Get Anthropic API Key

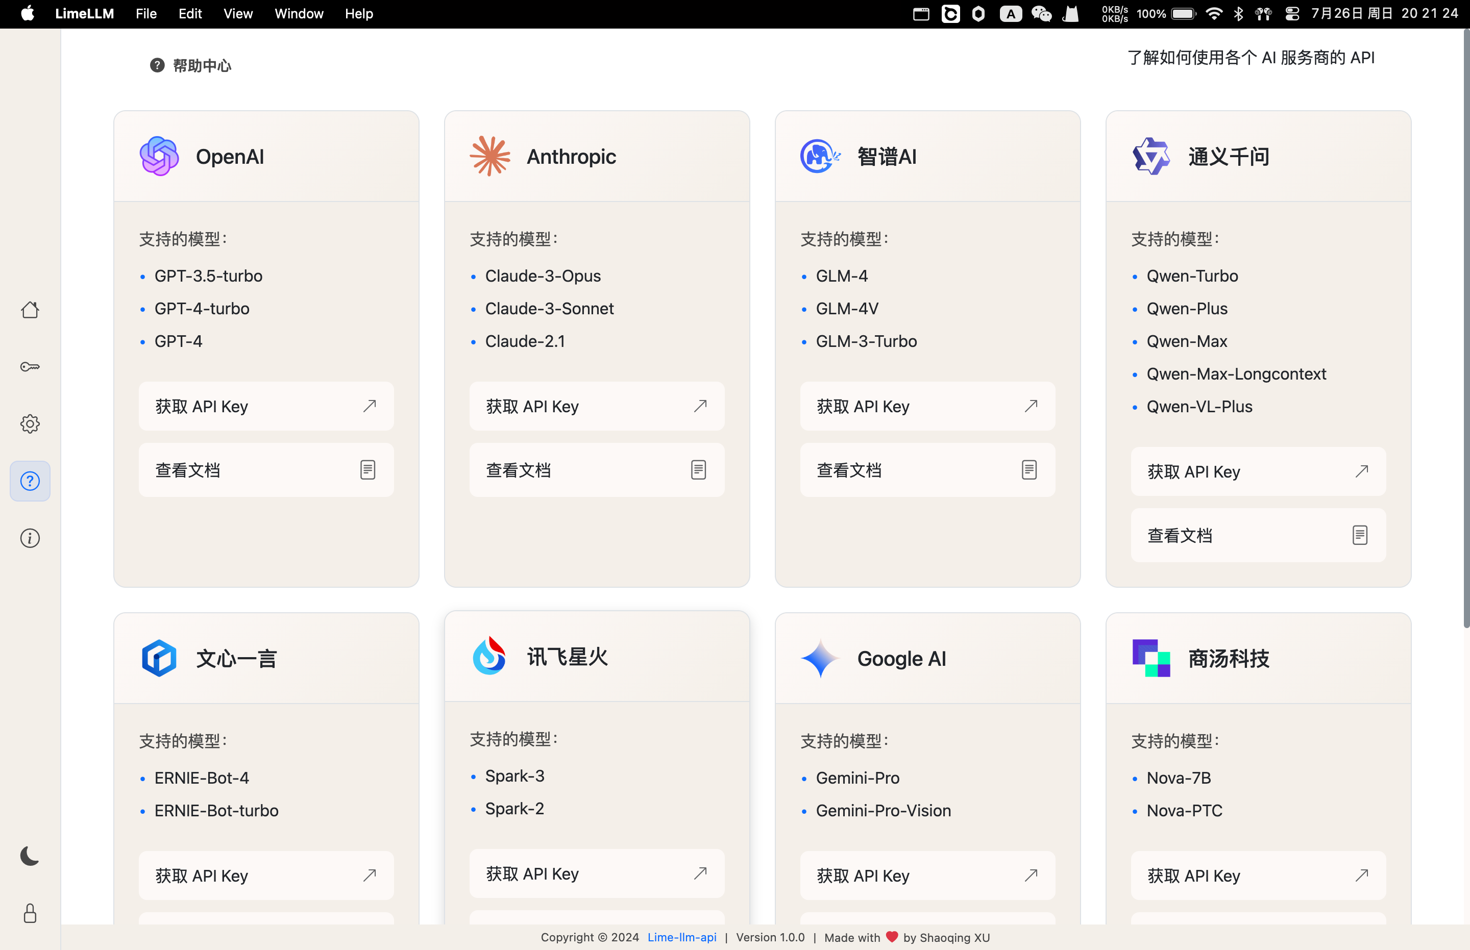[597, 406]
